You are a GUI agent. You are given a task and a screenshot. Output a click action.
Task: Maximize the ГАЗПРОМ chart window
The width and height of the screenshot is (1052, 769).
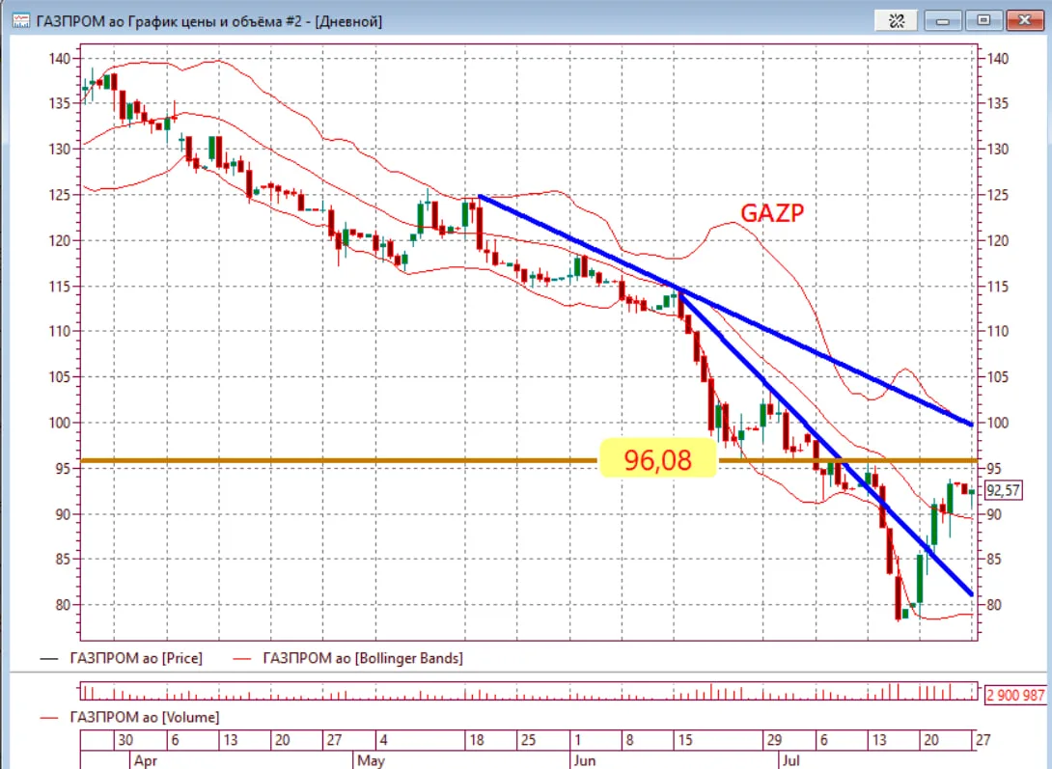coord(983,21)
